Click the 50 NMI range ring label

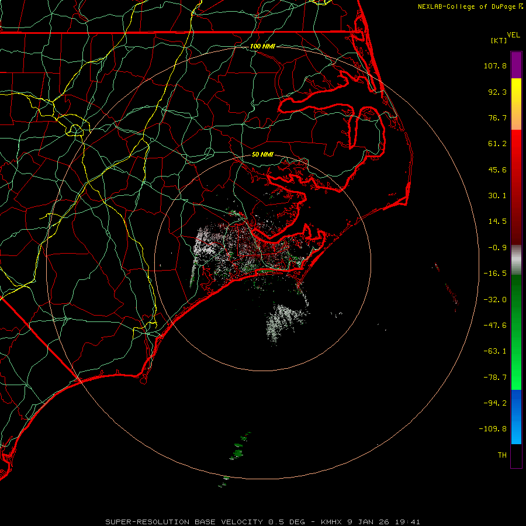click(262, 154)
